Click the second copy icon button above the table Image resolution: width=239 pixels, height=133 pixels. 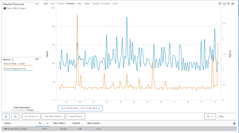(x=15, y=116)
